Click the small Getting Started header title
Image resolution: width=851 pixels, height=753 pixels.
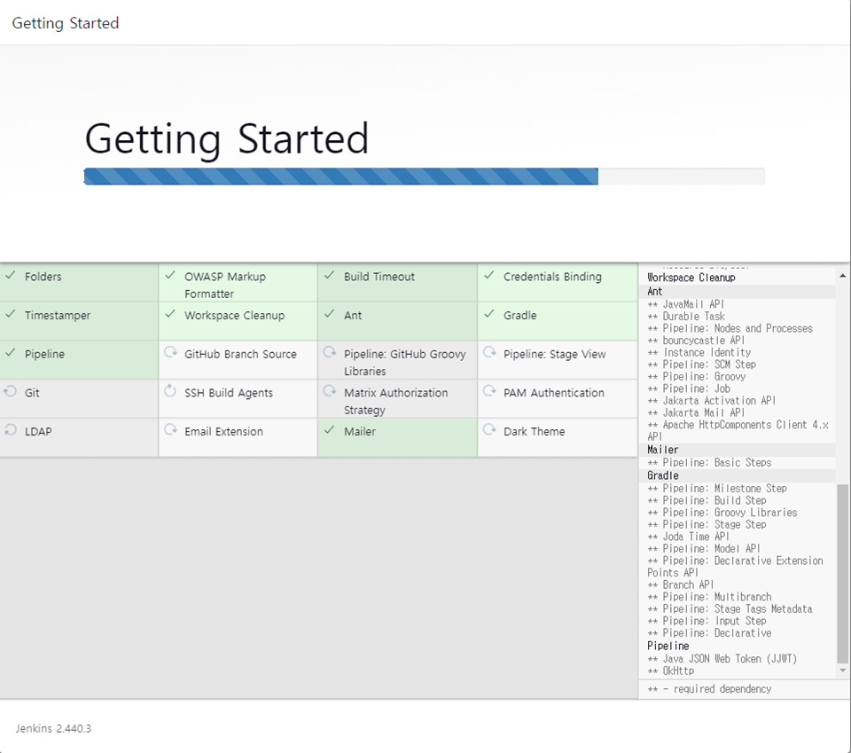point(66,23)
